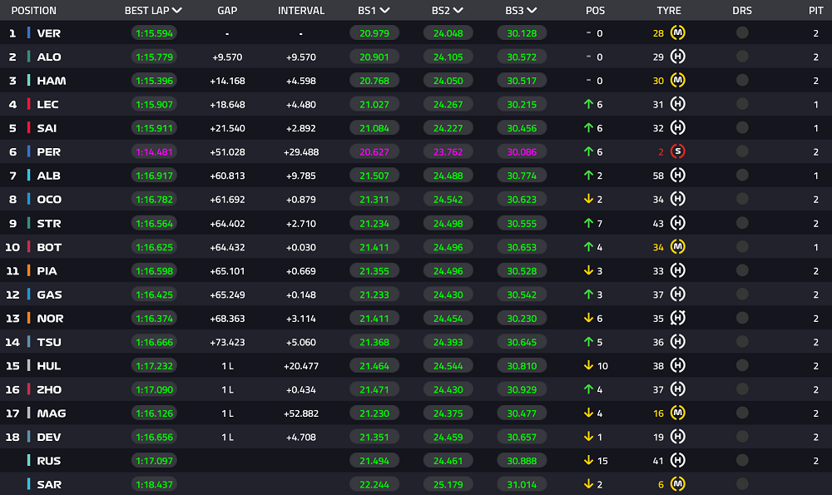Click Leclerc's green position-gain arrow
Image resolution: width=832 pixels, height=495 pixels.
(588, 105)
